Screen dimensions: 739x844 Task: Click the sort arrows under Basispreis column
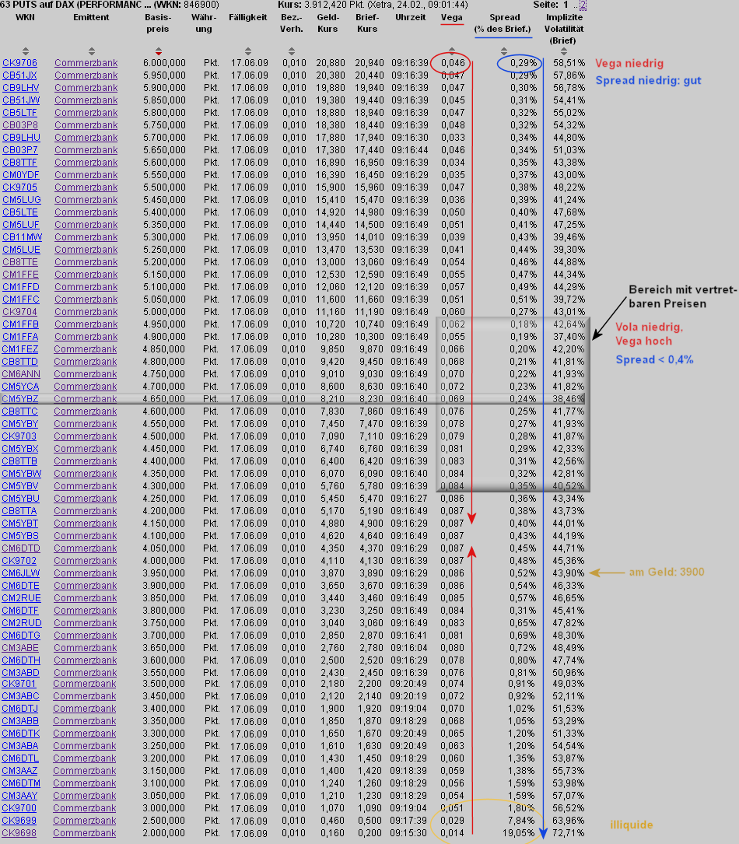(158, 51)
